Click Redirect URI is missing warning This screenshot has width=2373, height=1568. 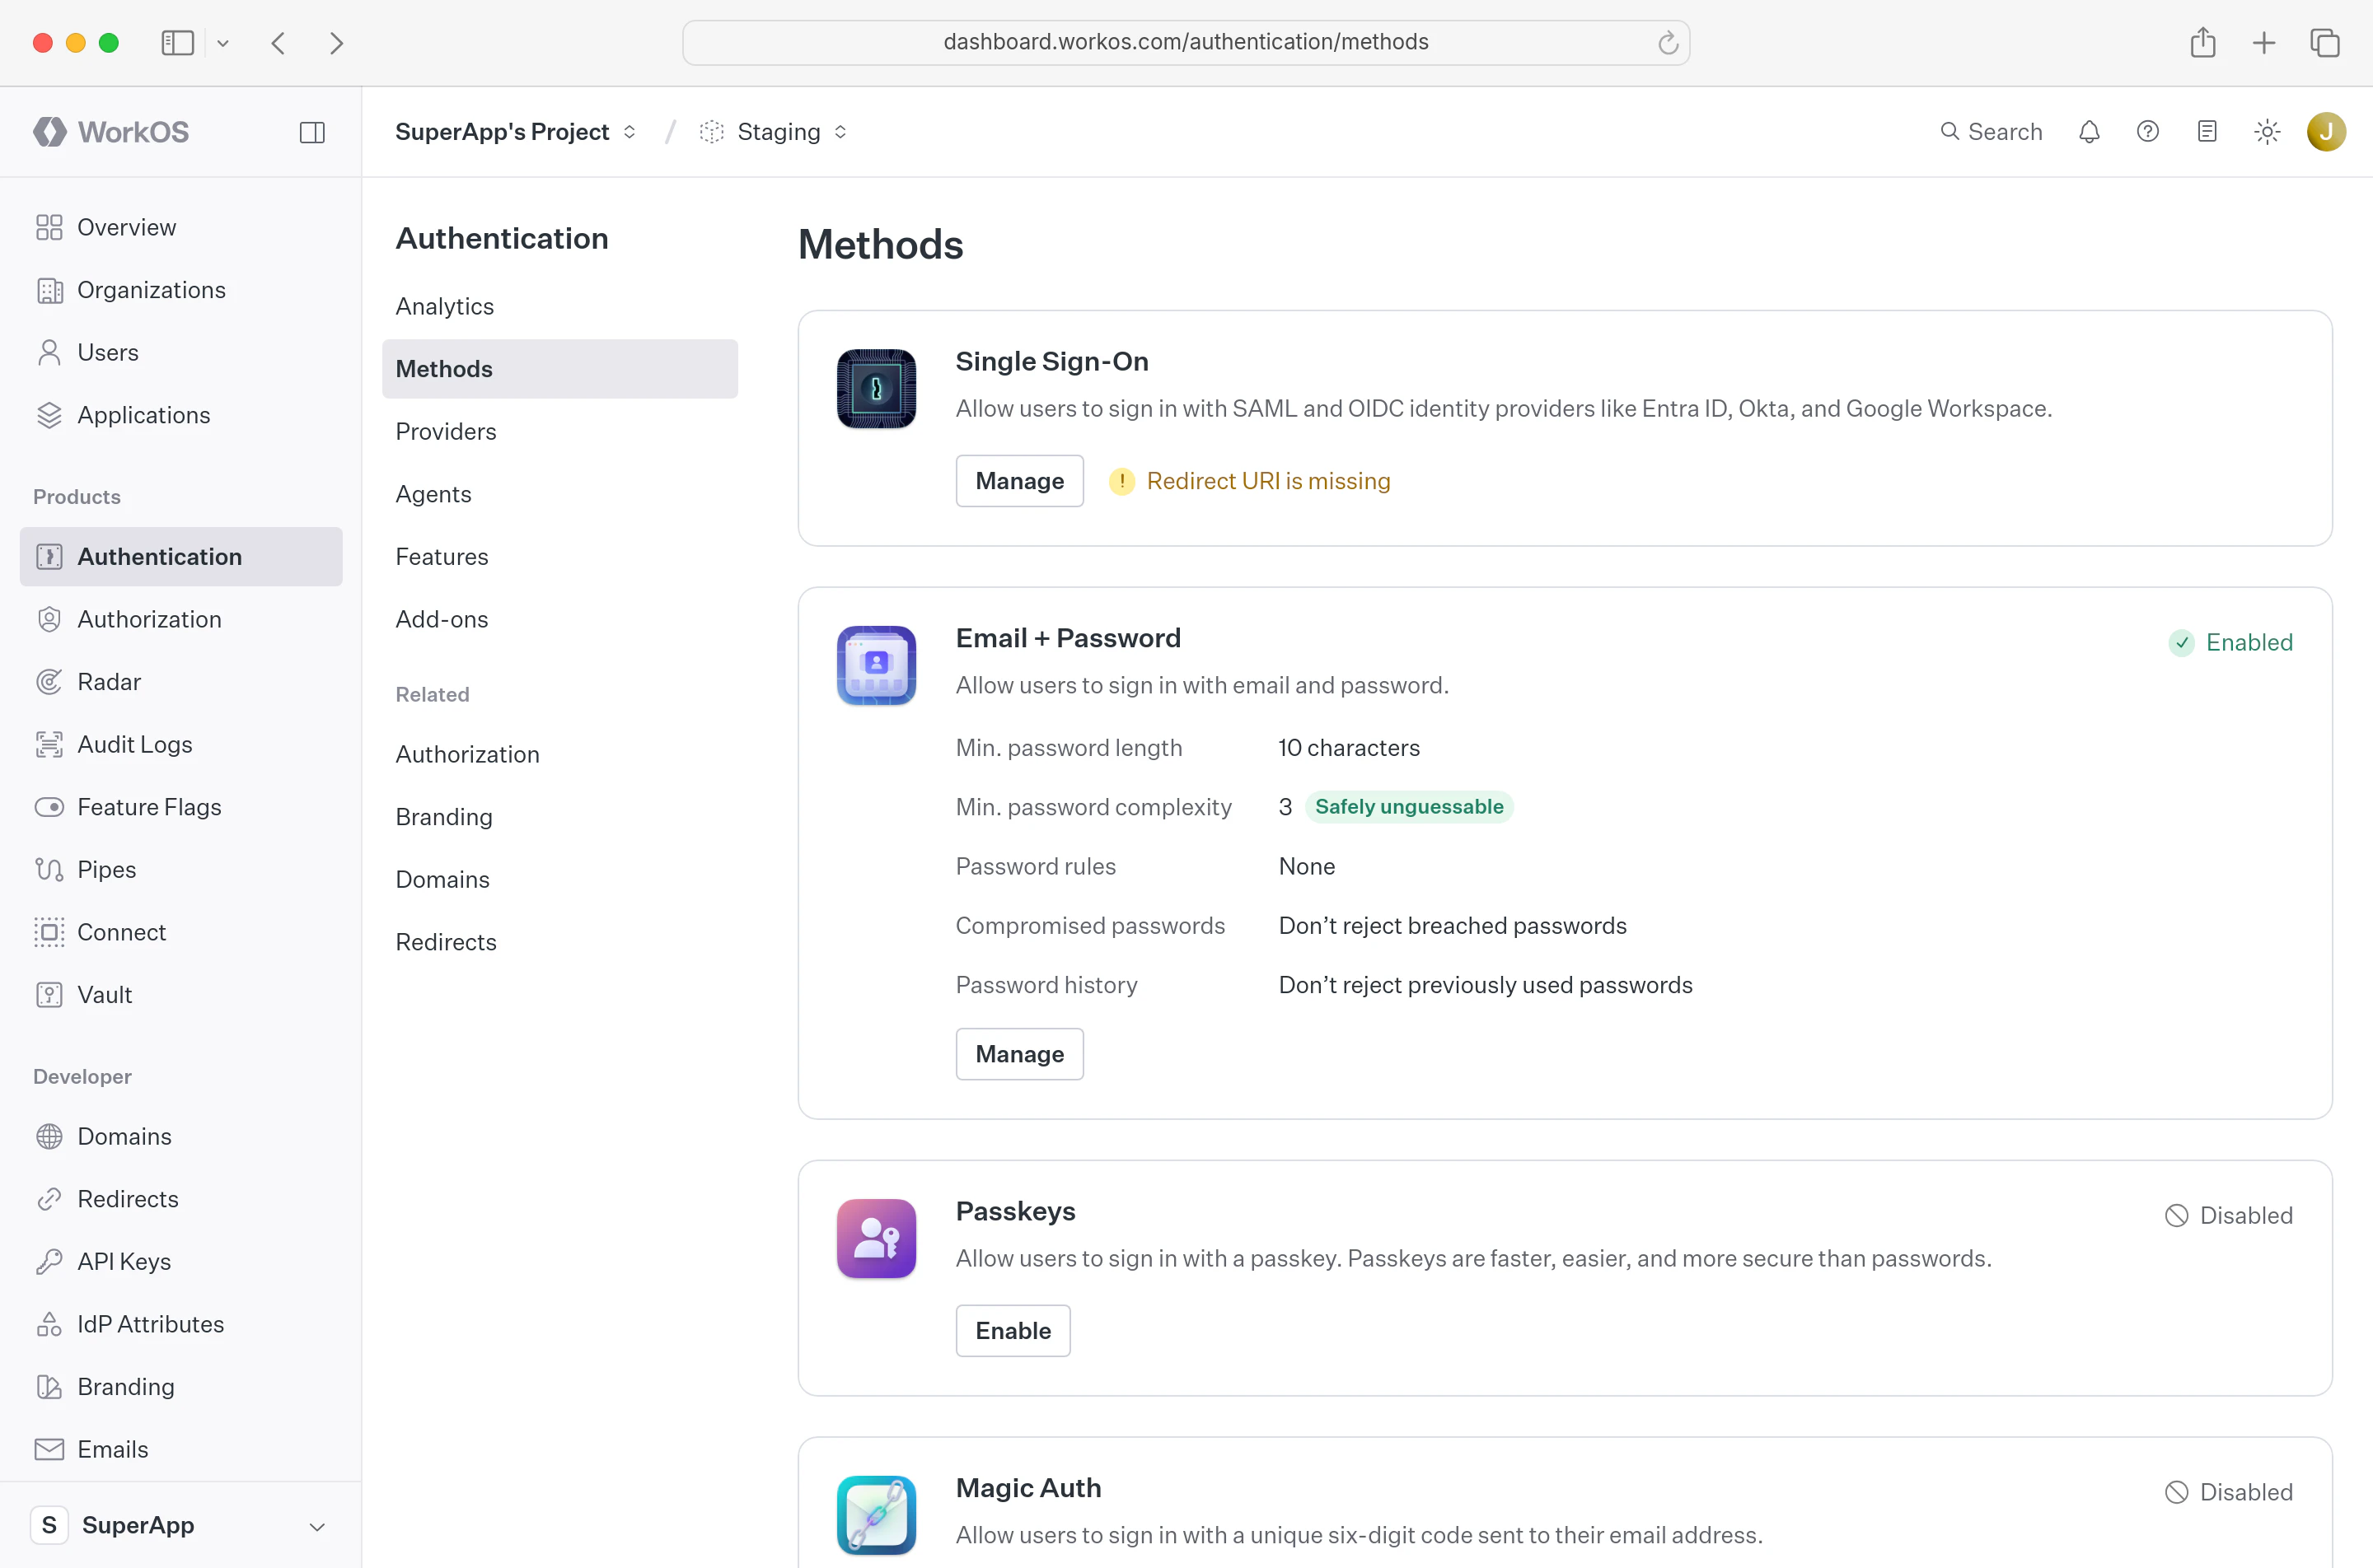point(1267,481)
